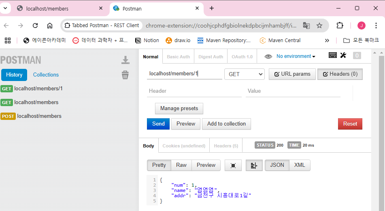The height and width of the screenshot is (211, 385).
Task: Switch to Digest Auth tab
Action: tap(211, 57)
